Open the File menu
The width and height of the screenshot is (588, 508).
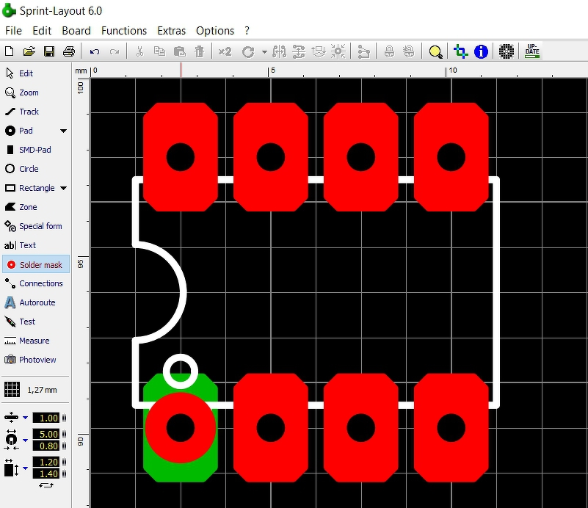click(13, 31)
